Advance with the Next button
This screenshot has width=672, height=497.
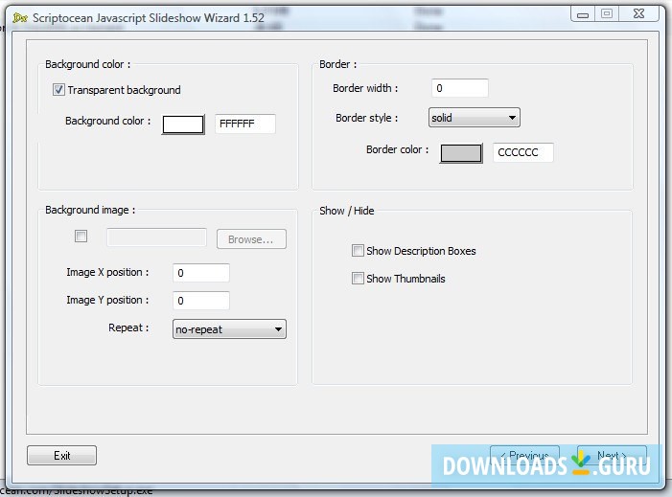pos(612,456)
